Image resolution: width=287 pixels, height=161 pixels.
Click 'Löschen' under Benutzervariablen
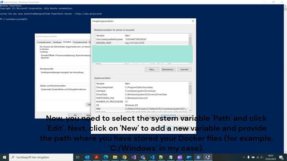point(184,69)
